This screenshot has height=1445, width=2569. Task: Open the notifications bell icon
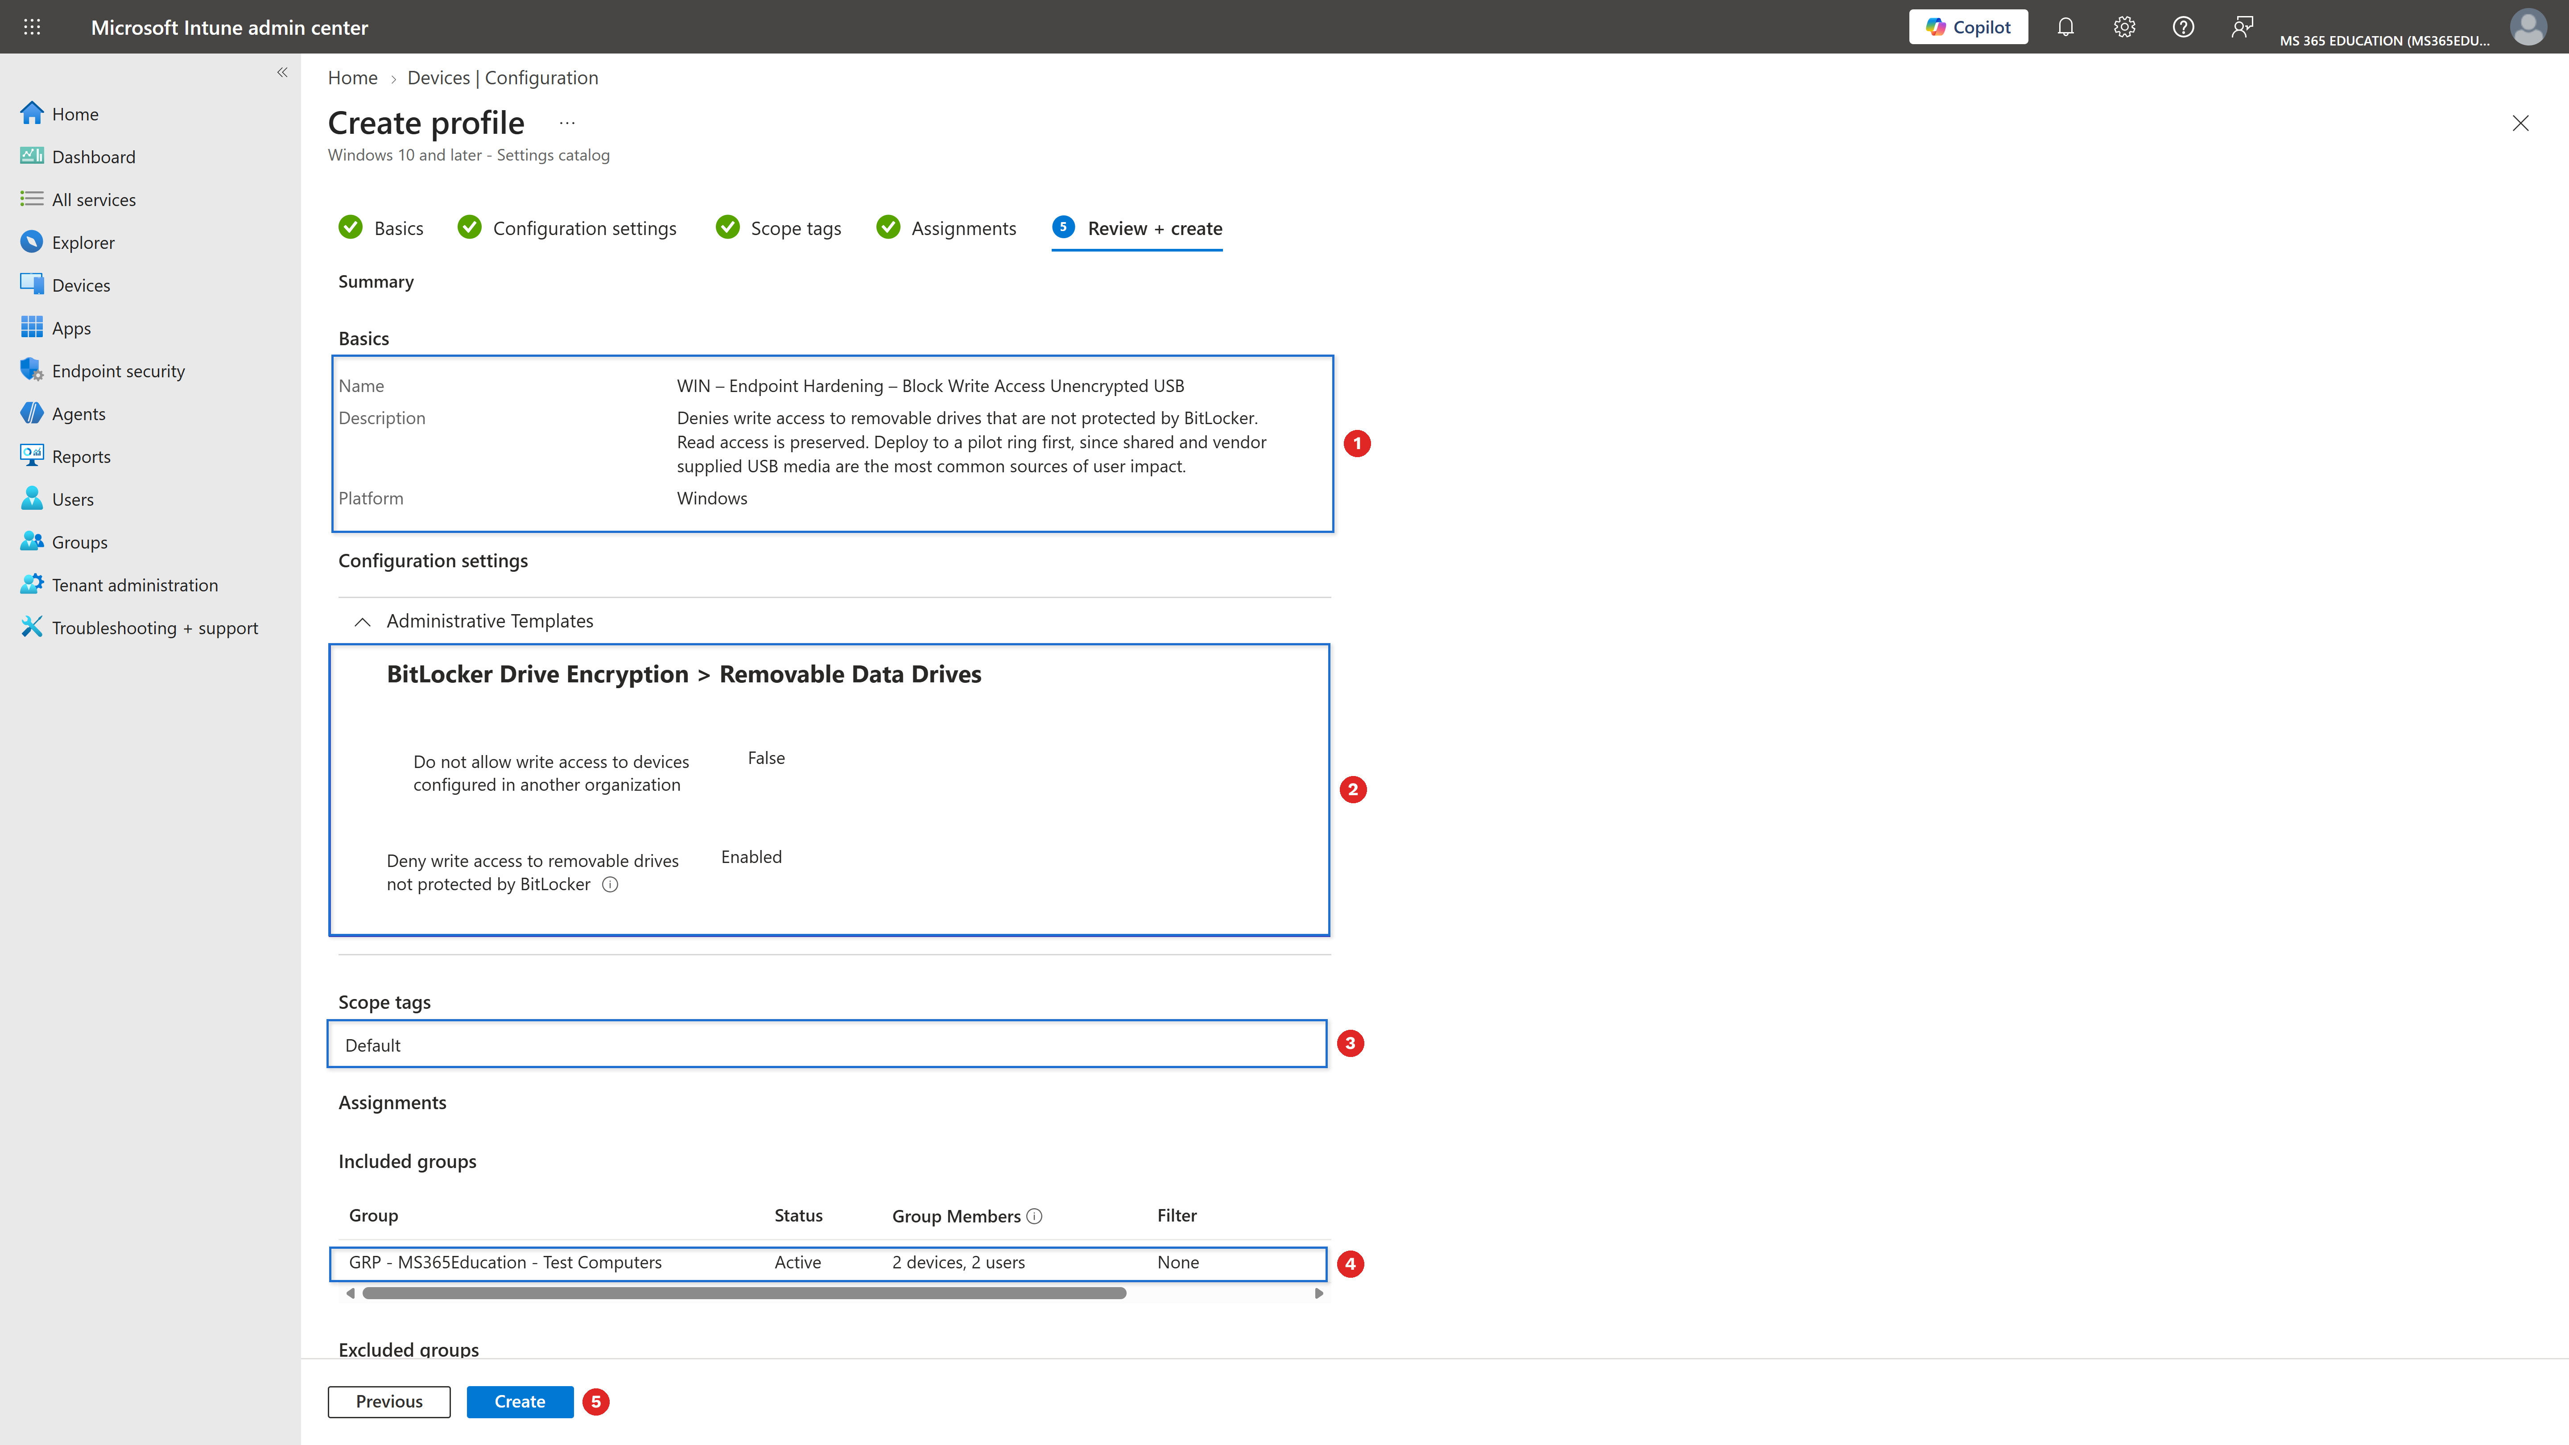pos(2065,27)
